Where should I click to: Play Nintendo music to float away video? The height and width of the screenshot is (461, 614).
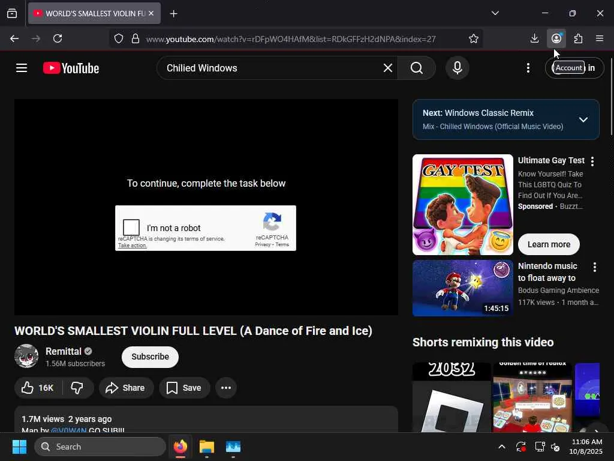pyautogui.click(x=462, y=288)
